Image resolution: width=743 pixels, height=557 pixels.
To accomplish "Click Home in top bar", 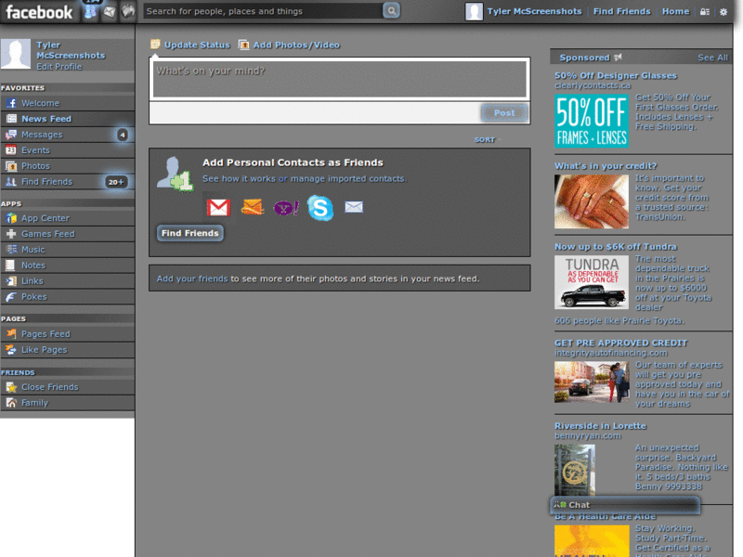I will 675,11.
